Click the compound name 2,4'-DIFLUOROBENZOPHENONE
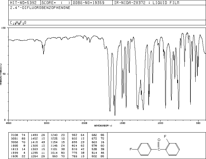Viewport: 206px width, 159px height. click(x=40, y=8)
